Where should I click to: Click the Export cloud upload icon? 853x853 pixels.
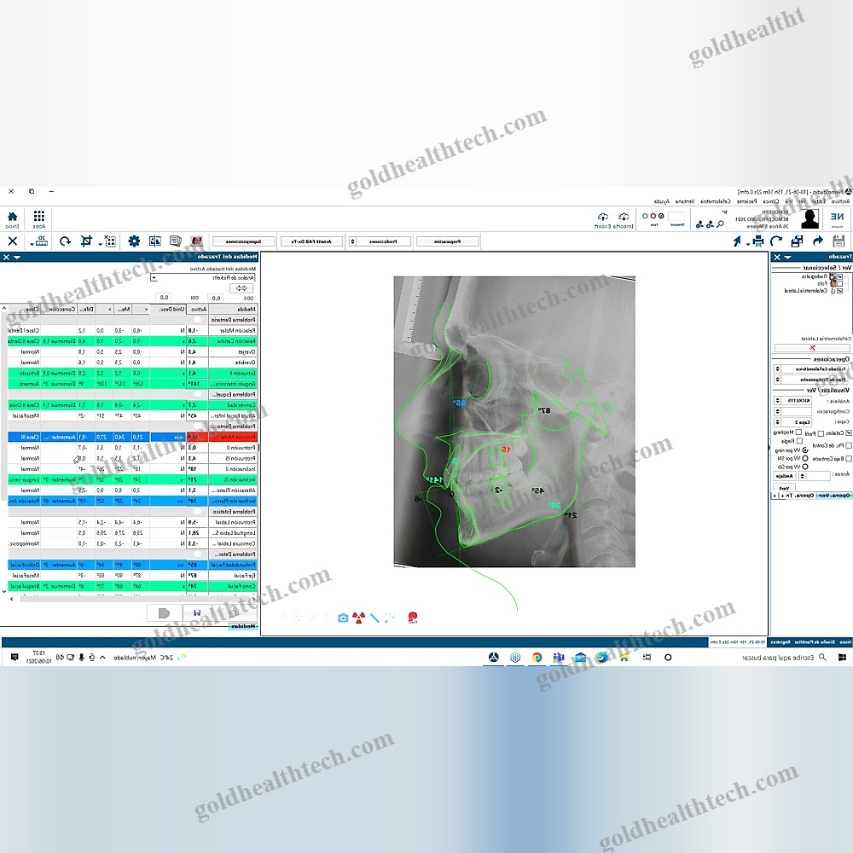pyautogui.click(x=603, y=217)
